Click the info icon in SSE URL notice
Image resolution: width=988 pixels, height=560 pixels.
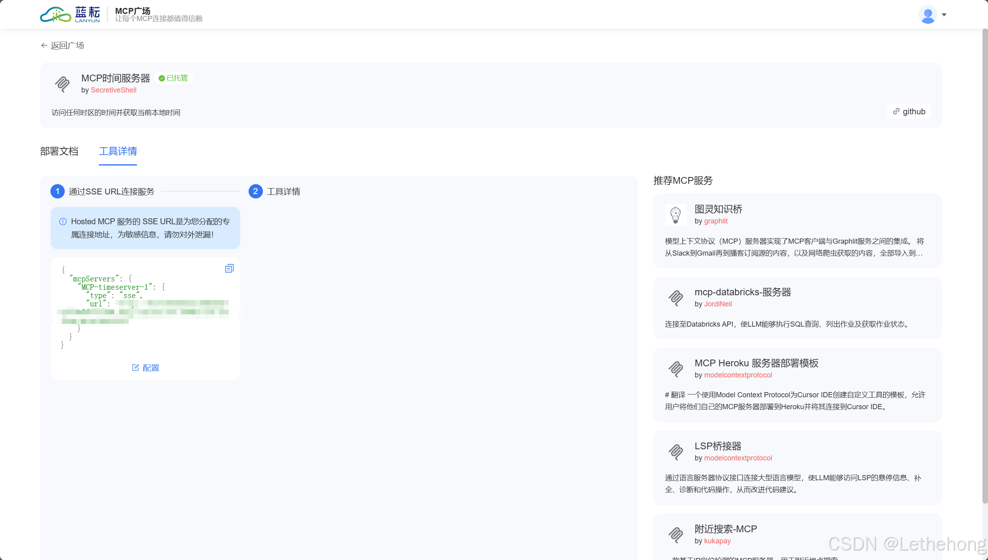pyautogui.click(x=63, y=221)
